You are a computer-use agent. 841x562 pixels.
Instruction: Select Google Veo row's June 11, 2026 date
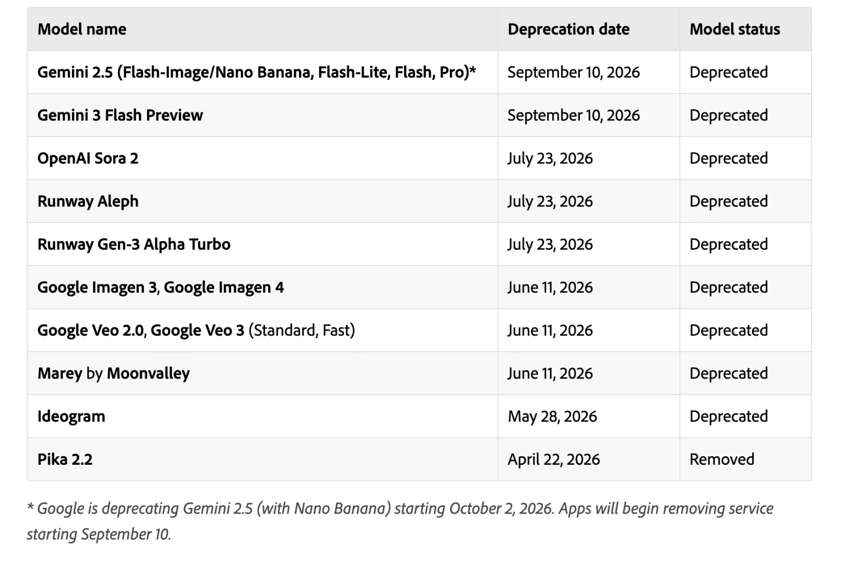550,330
